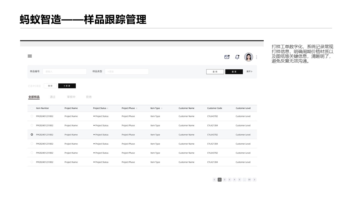352x198 pixels.
Task: Focus the 样品类型 add field
Action: [127, 71]
